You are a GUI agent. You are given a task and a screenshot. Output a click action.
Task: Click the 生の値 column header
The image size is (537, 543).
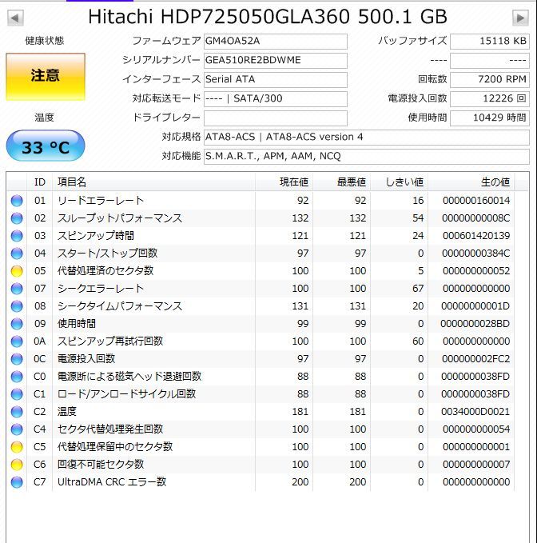pyautogui.click(x=471, y=182)
